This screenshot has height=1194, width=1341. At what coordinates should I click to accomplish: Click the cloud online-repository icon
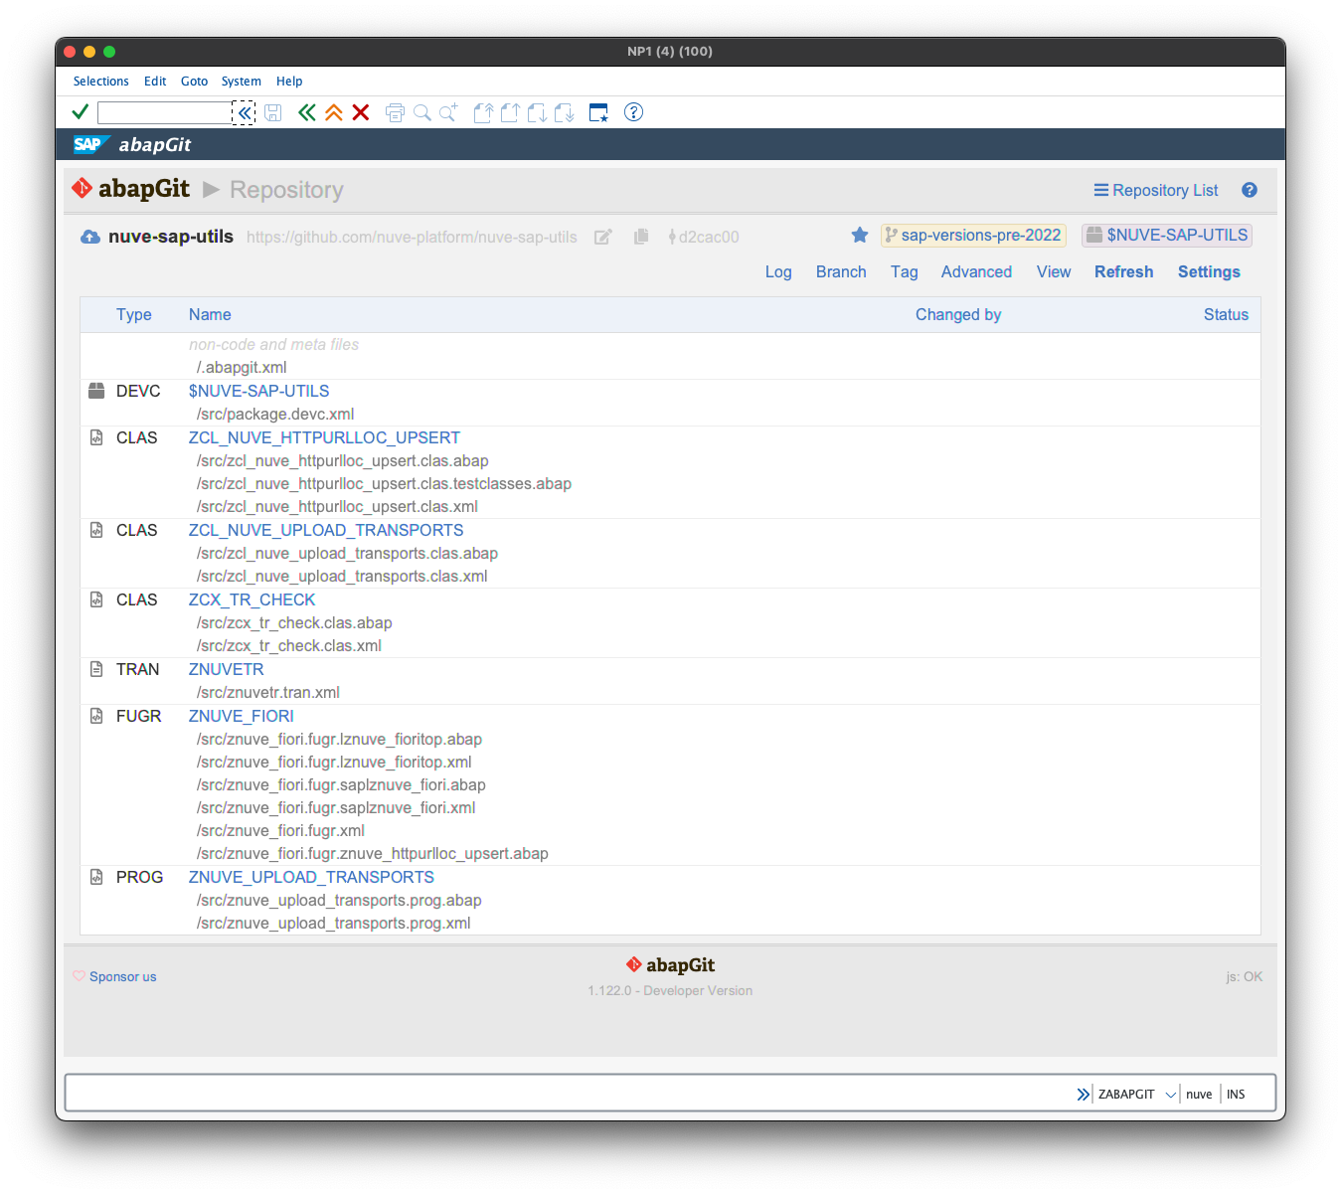[x=90, y=237]
